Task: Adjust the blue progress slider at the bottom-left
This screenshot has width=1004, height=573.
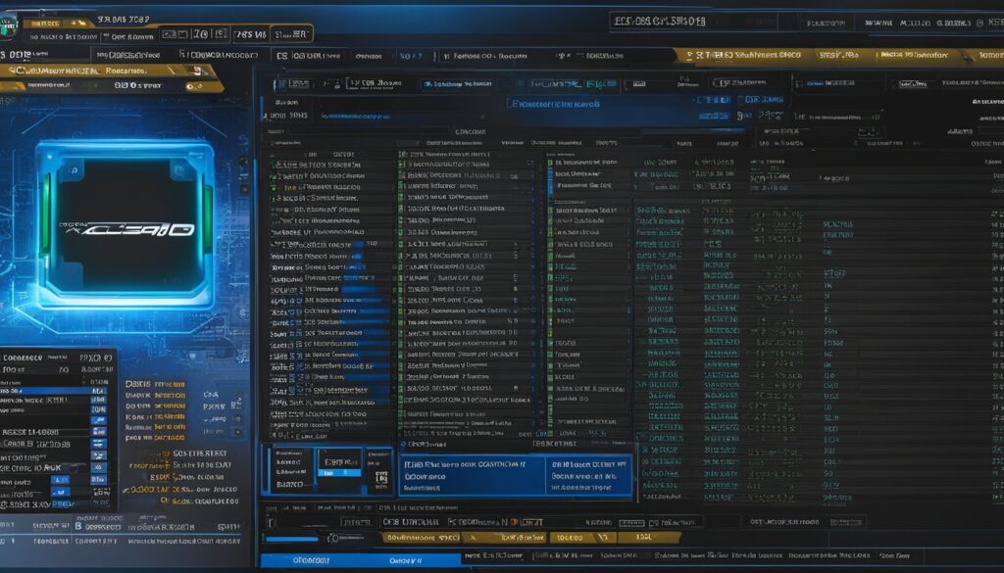Action: point(292,538)
